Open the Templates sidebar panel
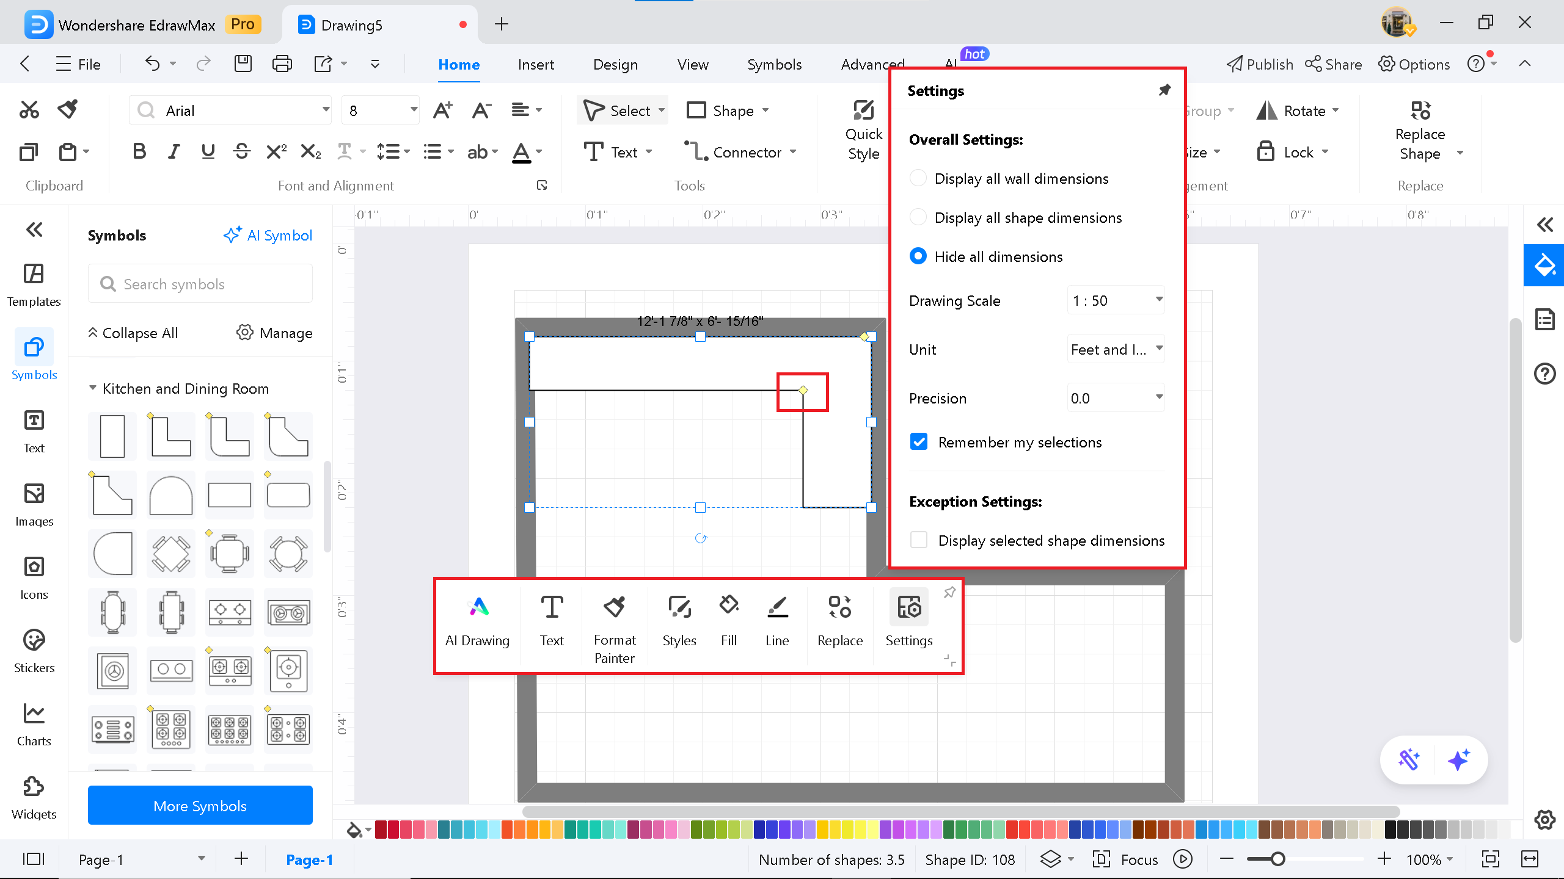The height and width of the screenshot is (879, 1564). pos(34,285)
